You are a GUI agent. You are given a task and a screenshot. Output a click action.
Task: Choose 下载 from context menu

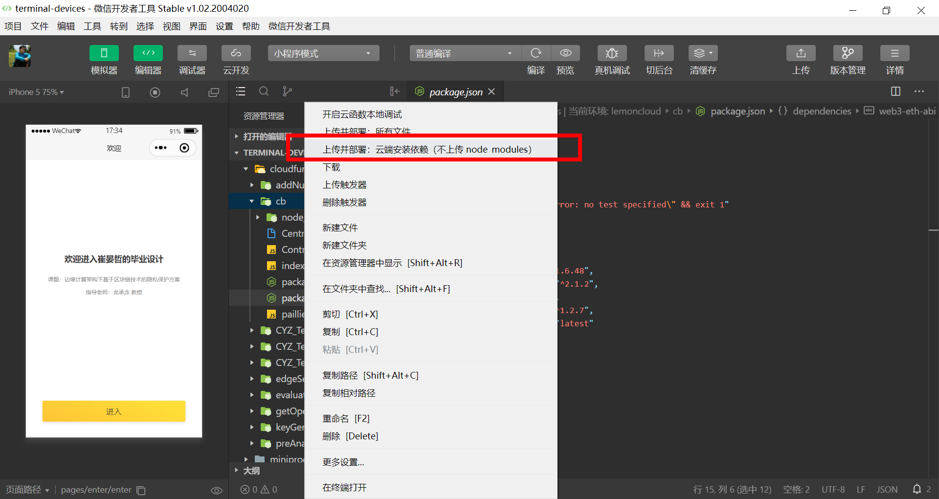[431, 167]
